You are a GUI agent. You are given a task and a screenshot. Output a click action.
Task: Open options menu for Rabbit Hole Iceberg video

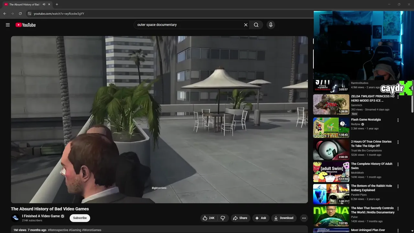click(x=398, y=186)
